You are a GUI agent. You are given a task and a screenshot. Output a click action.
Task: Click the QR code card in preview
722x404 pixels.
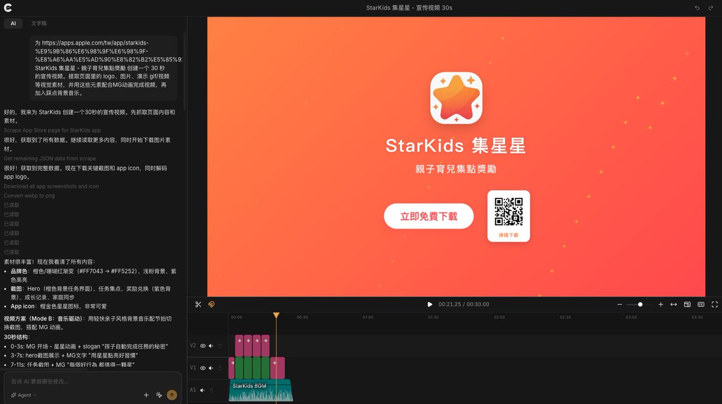509,216
